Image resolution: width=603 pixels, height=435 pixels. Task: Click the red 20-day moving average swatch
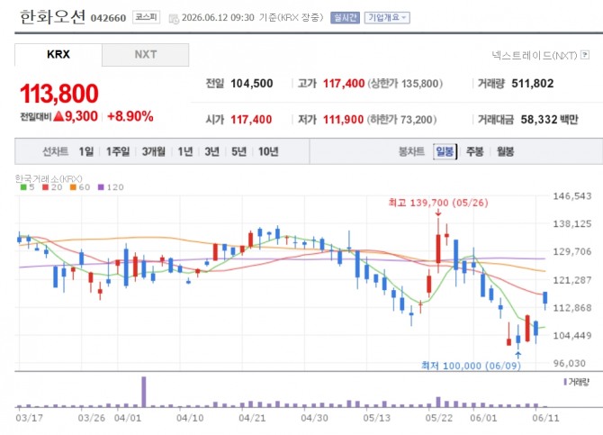45,187
